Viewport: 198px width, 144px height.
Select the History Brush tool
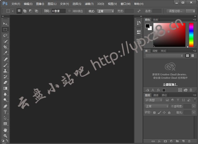(x=5, y=77)
